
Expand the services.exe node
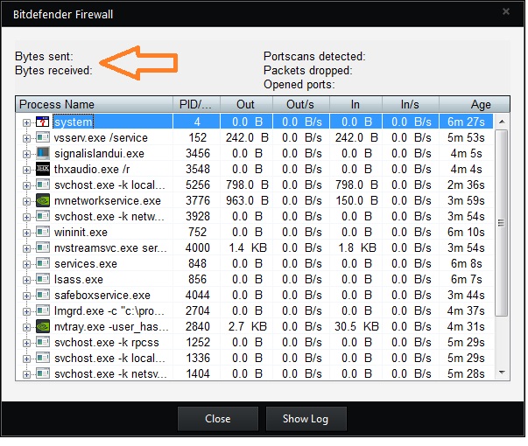(x=26, y=265)
